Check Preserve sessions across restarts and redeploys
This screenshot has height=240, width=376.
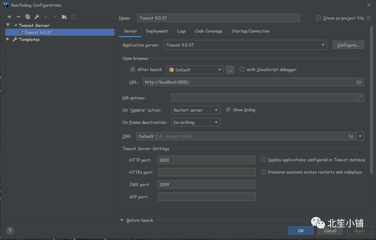click(x=264, y=172)
